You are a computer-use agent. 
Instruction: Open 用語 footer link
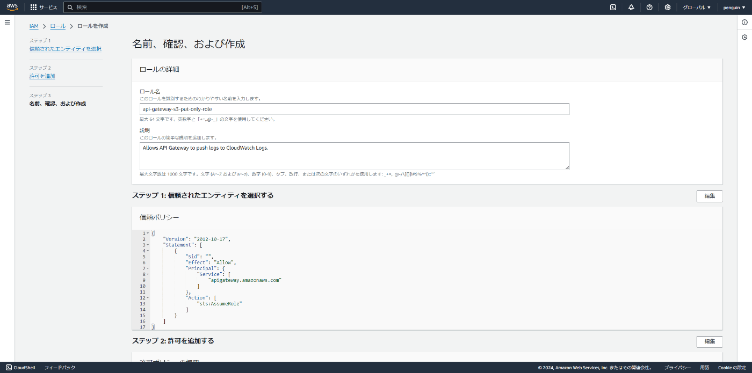click(x=705, y=368)
